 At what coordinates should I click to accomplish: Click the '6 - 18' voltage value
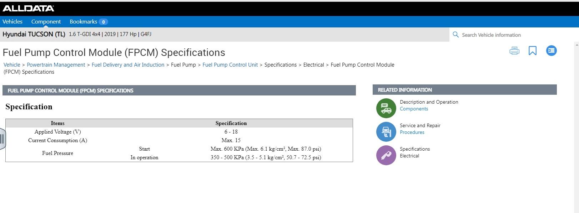point(231,132)
